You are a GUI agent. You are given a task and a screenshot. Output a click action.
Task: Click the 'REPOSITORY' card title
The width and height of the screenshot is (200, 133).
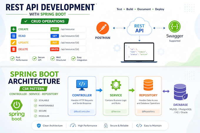pos(148,95)
